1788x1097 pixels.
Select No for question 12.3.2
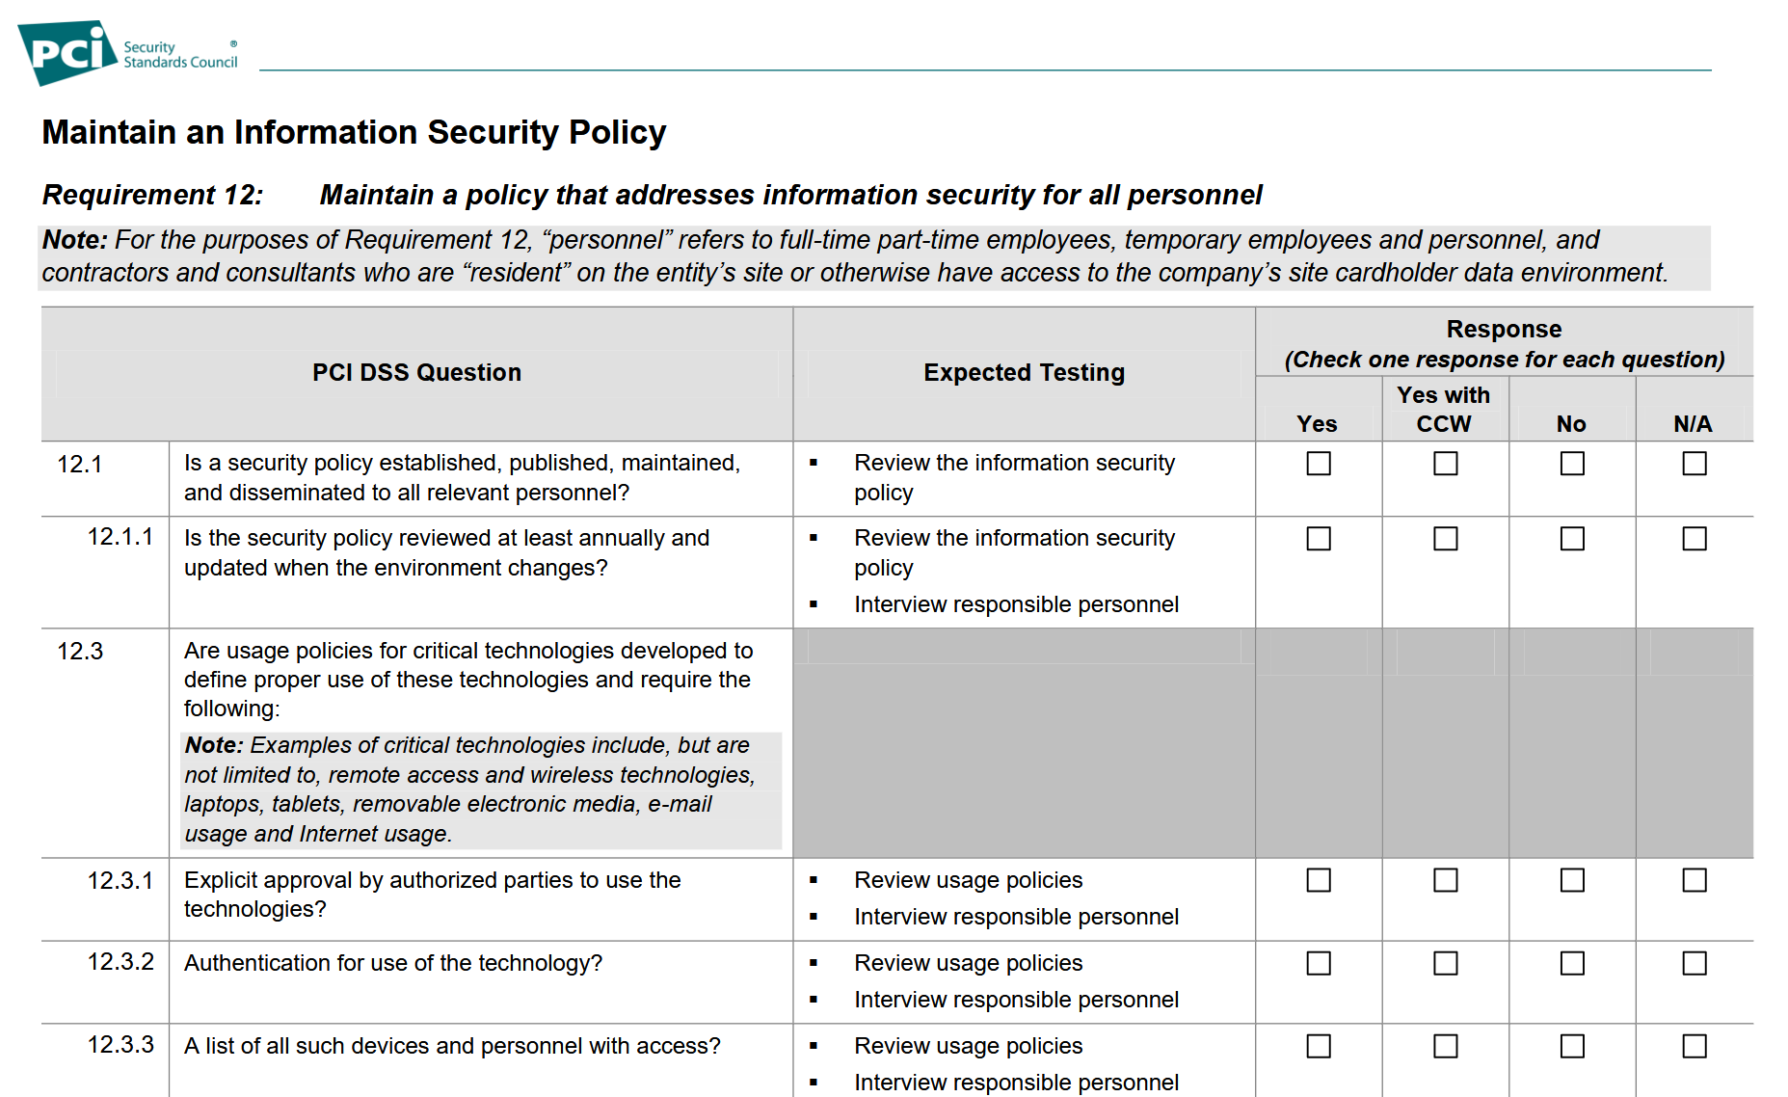(x=1571, y=963)
